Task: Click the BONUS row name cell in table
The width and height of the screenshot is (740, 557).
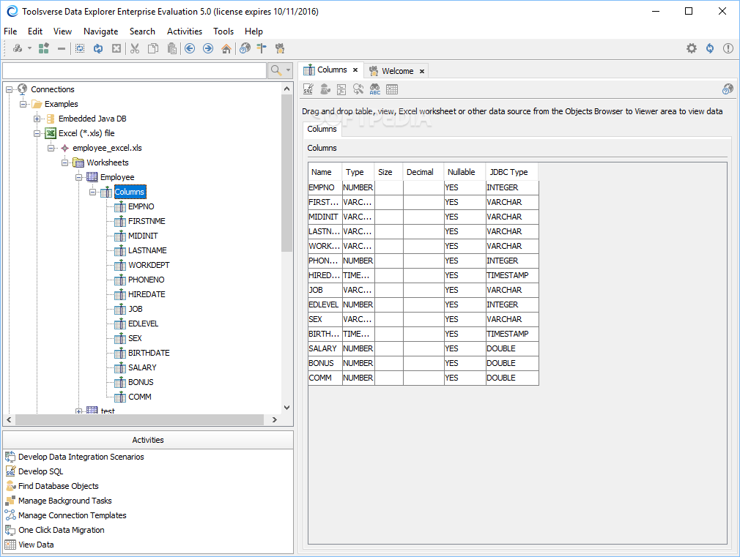Action: click(x=325, y=363)
